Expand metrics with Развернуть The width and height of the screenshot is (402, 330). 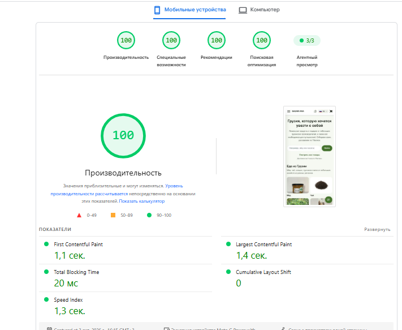(377, 229)
